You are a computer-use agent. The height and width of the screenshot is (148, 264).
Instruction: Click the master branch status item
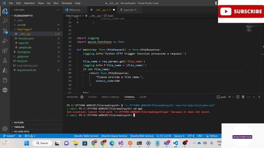[9, 136]
